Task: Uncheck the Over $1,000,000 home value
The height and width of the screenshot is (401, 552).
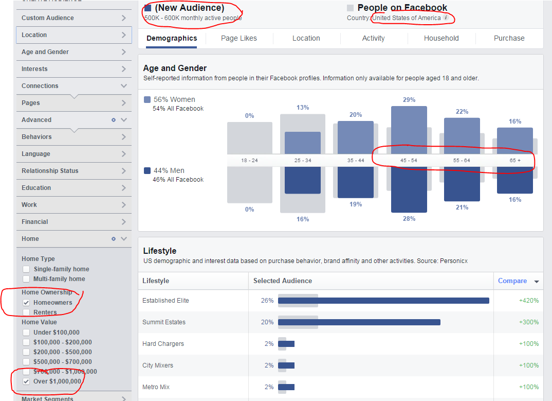Action: 27,381
